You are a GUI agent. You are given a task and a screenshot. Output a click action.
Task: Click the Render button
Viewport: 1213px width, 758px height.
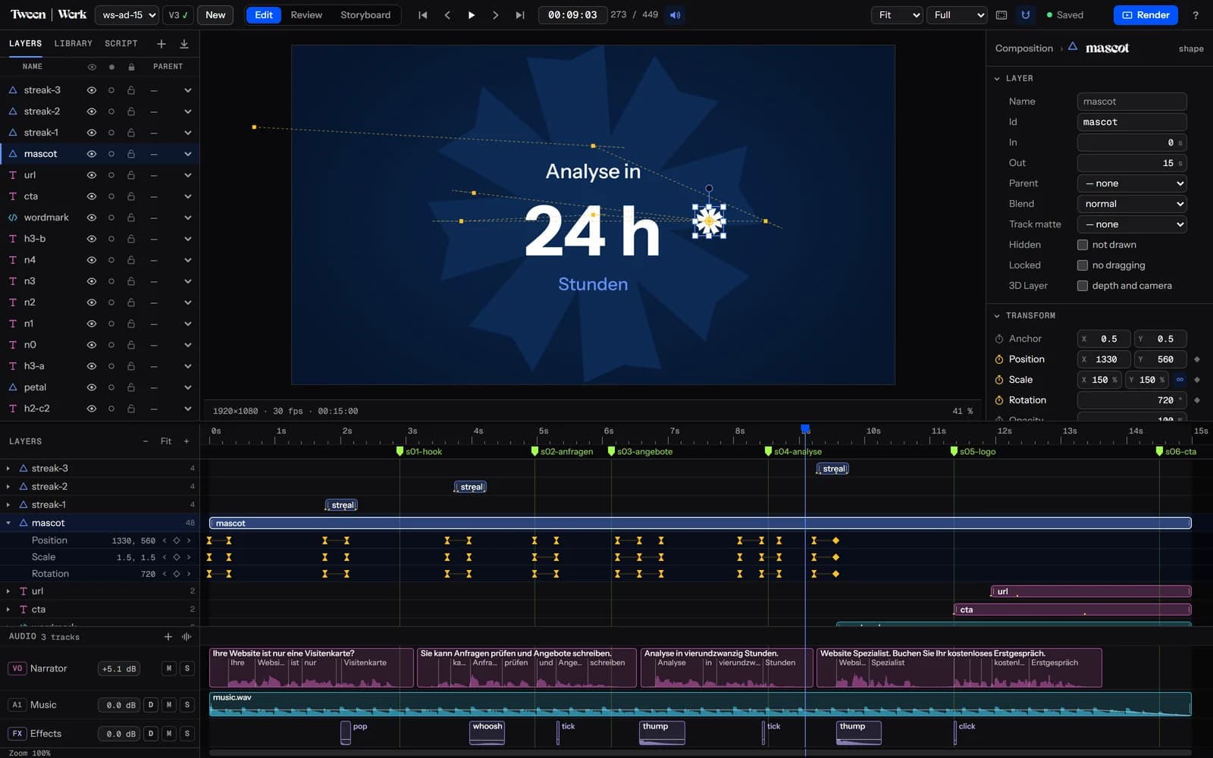(x=1146, y=15)
